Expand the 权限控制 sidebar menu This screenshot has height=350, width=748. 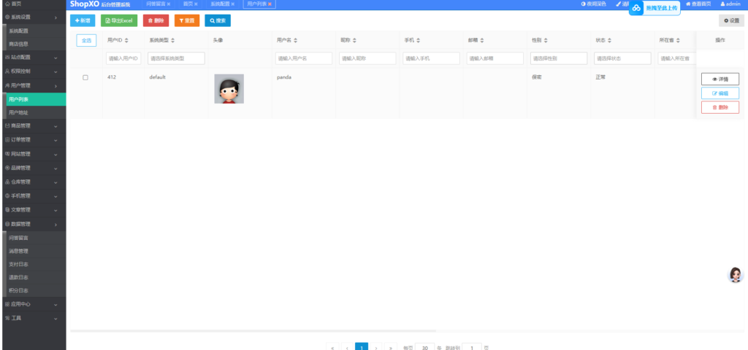click(x=34, y=71)
